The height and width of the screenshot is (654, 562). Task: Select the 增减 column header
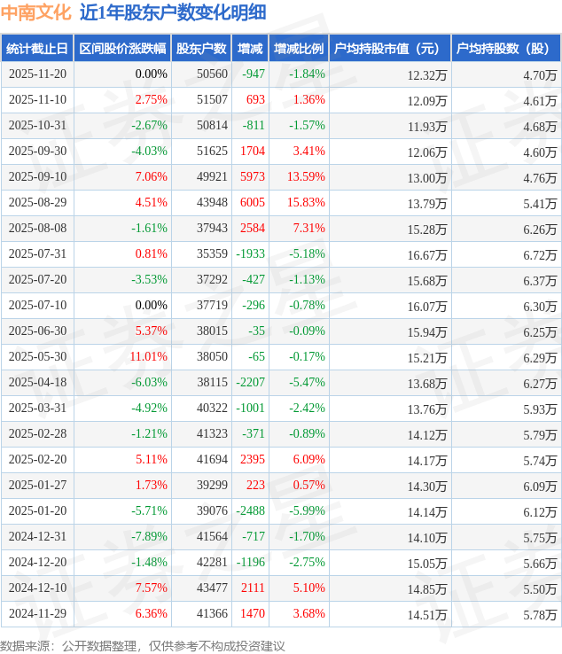tap(250, 49)
